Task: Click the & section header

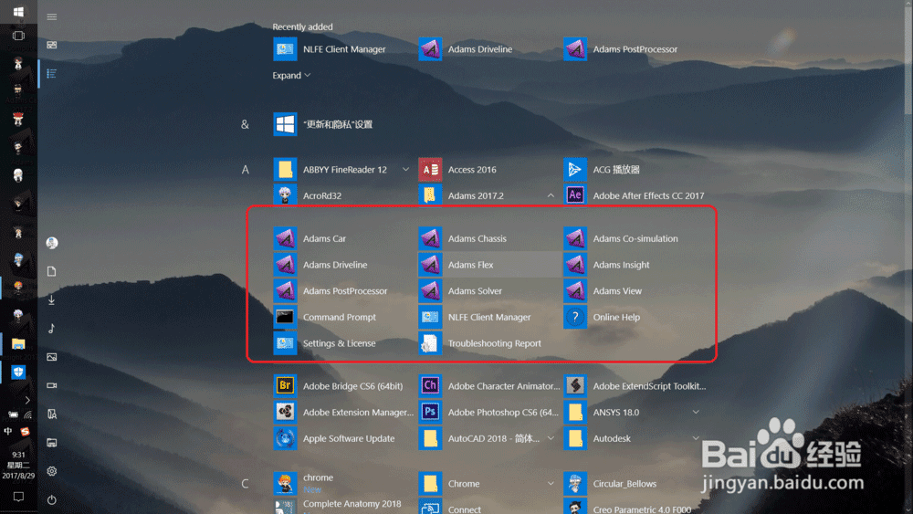Action: click(245, 124)
